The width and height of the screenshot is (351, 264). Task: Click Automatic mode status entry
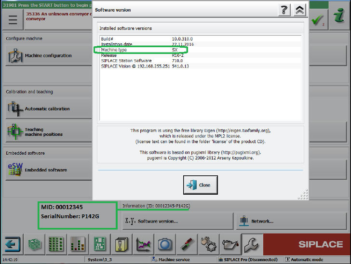(x=304, y=260)
